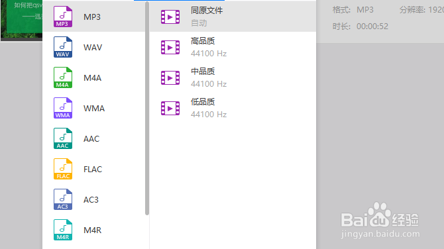Click the M4R format label text
Screen dimensions: 444x249
[92, 230]
